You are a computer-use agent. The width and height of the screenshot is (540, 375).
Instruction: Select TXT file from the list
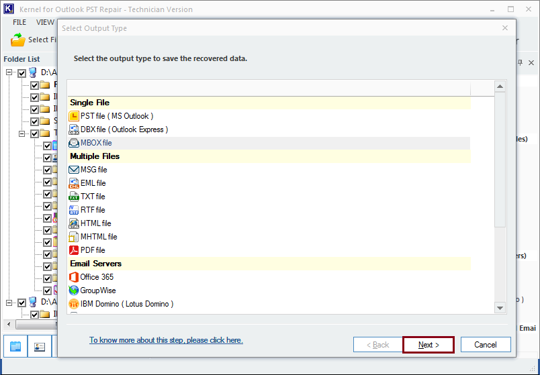point(93,197)
